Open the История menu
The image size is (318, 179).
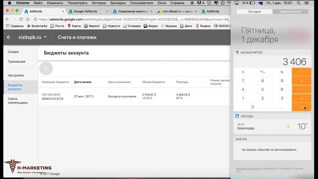tap(98, 3)
